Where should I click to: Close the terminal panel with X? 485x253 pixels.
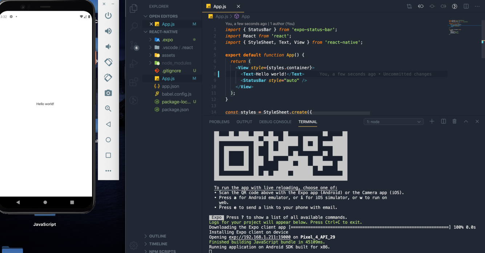(x=477, y=121)
